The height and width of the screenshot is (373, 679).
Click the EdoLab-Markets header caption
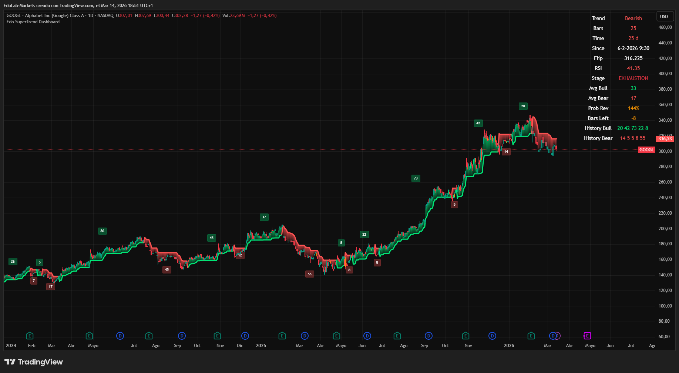pos(78,6)
